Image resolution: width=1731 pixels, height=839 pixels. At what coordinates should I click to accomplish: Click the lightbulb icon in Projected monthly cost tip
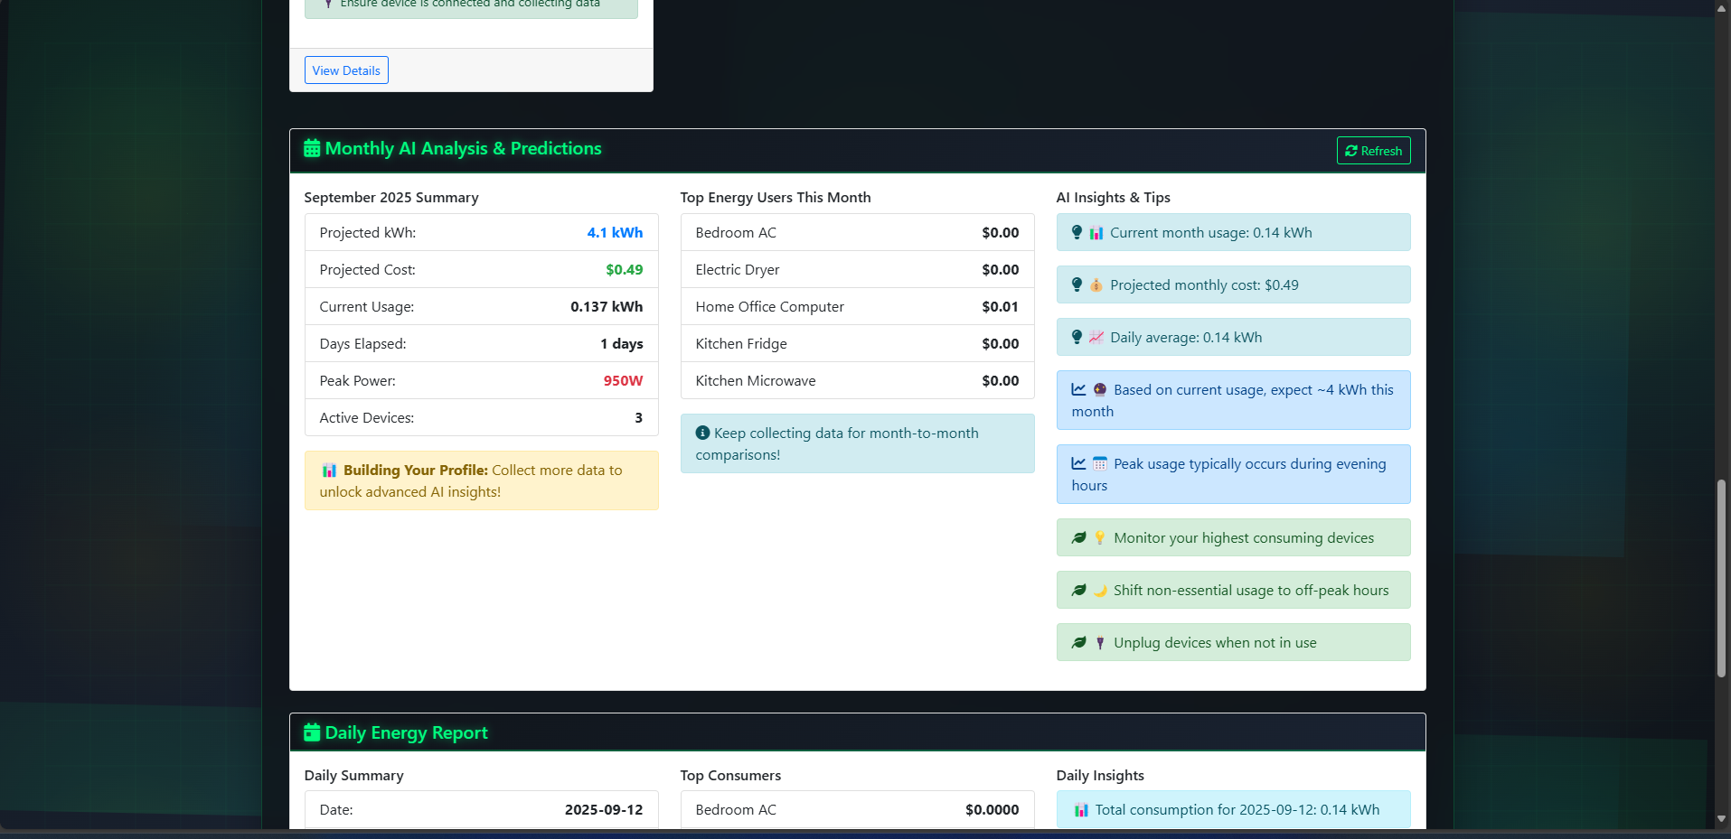[x=1077, y=284]
